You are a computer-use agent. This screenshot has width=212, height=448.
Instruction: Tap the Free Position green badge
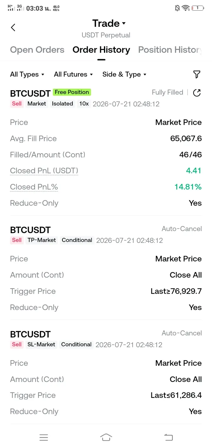(x=72, y=92)
